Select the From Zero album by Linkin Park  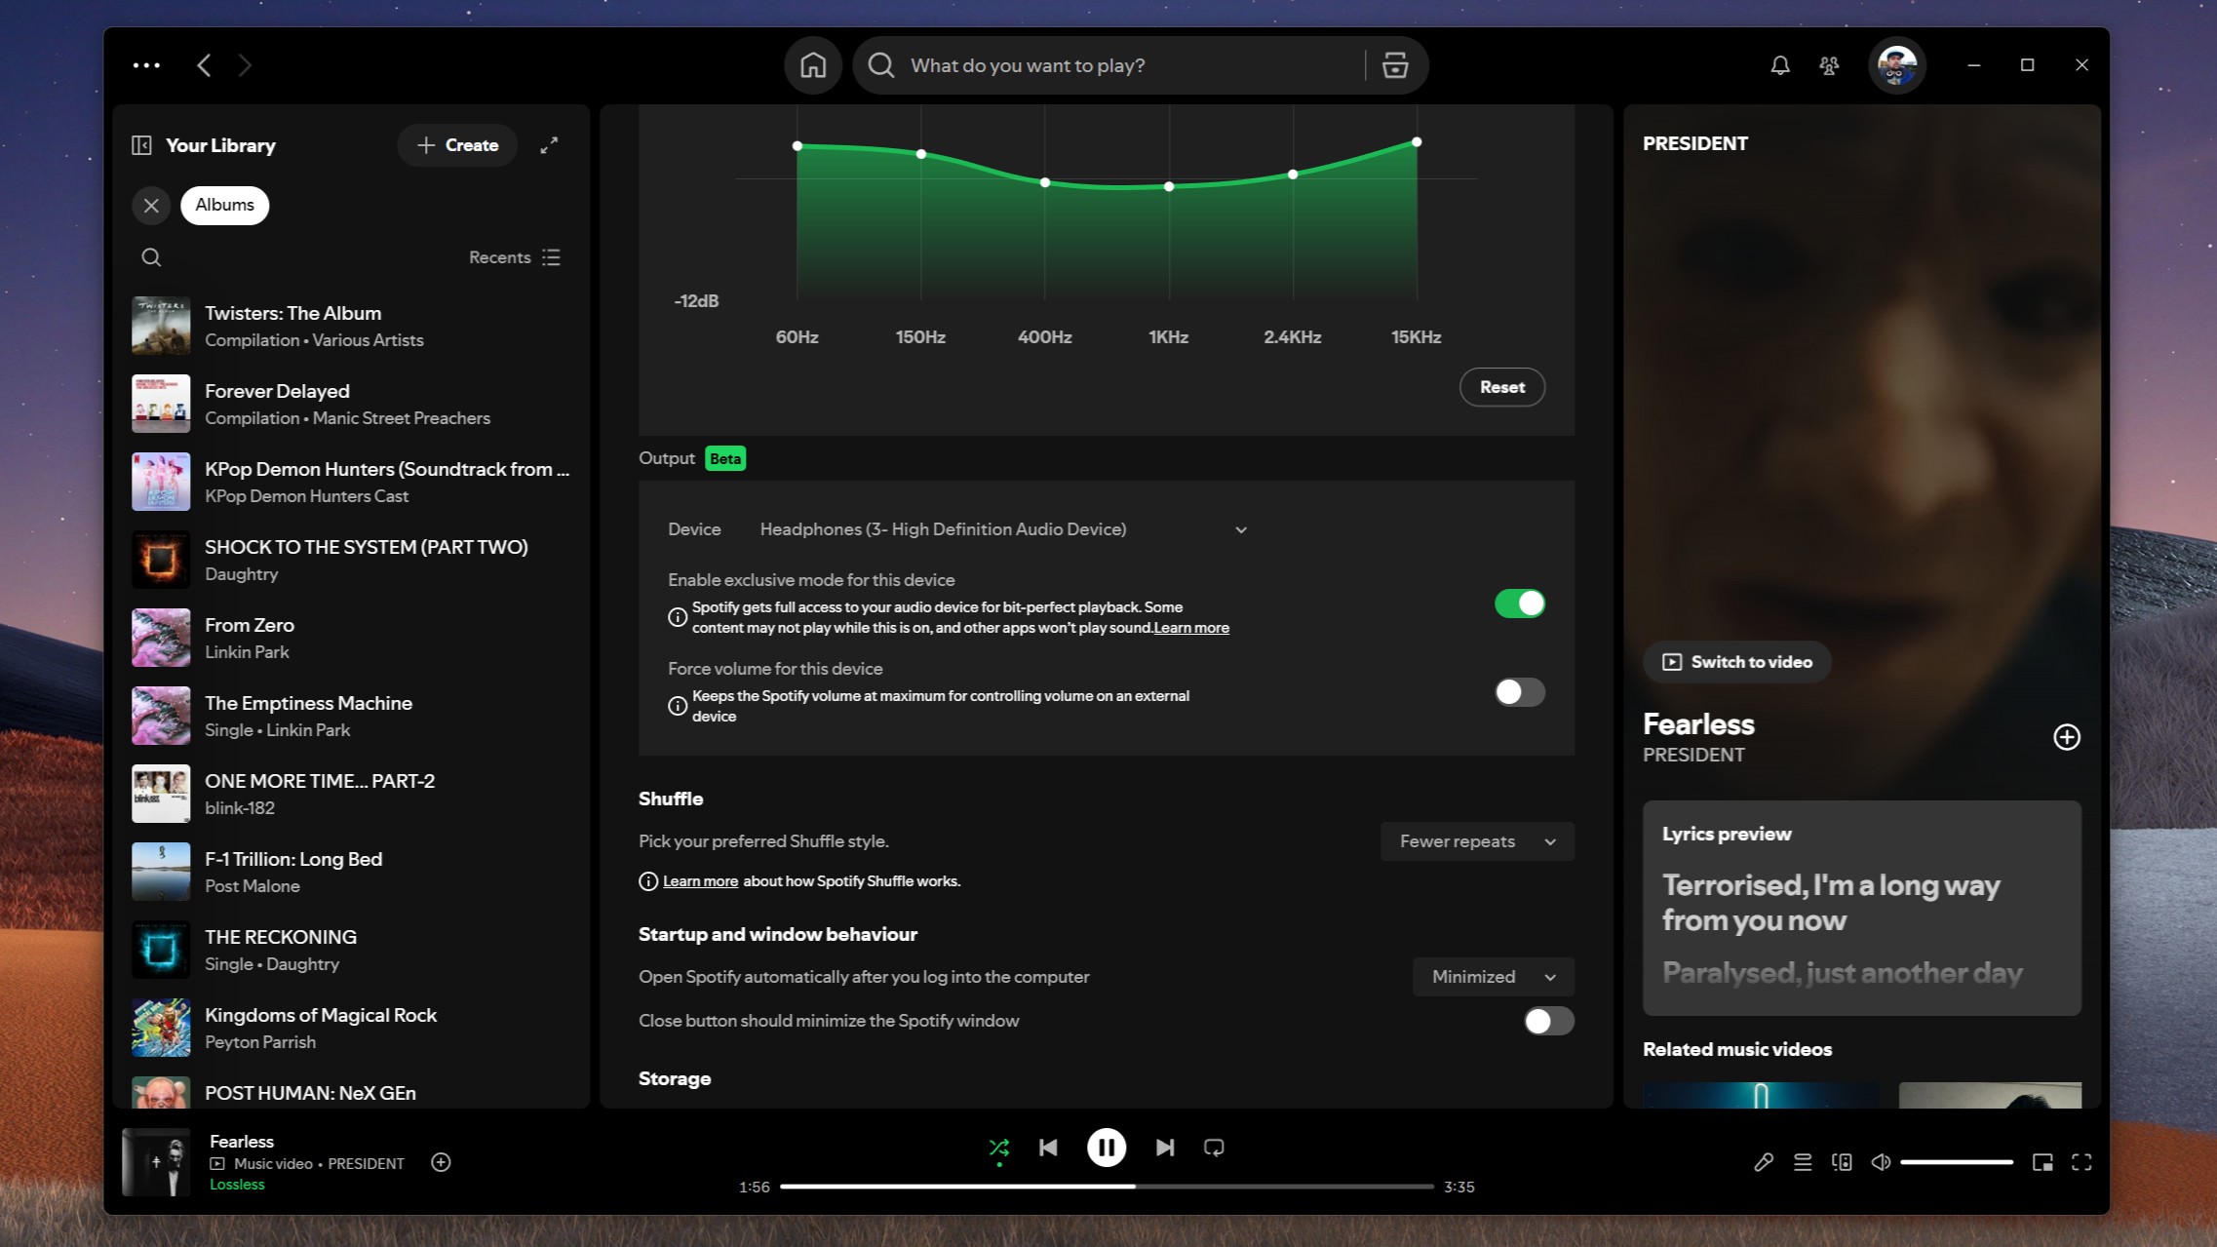click(250, 638)
